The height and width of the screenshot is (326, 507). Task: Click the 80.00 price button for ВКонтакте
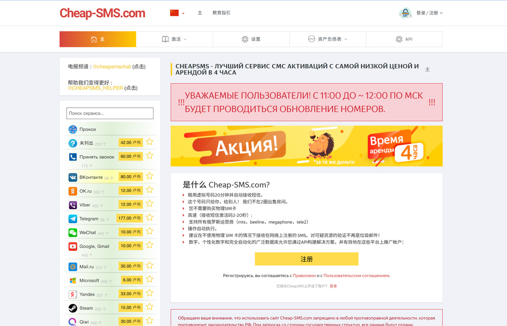point(131,177)
